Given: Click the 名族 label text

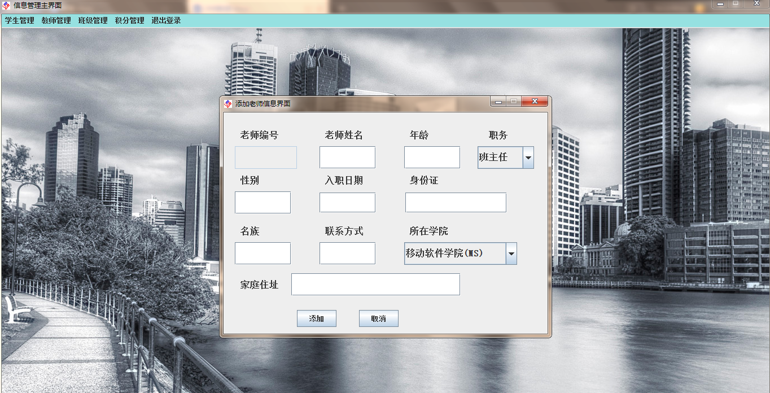Looking at the screenshot, I should [x=250, y=232].
